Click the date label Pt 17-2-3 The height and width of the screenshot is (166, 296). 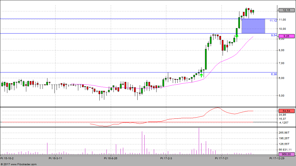[x=166, y=158]
